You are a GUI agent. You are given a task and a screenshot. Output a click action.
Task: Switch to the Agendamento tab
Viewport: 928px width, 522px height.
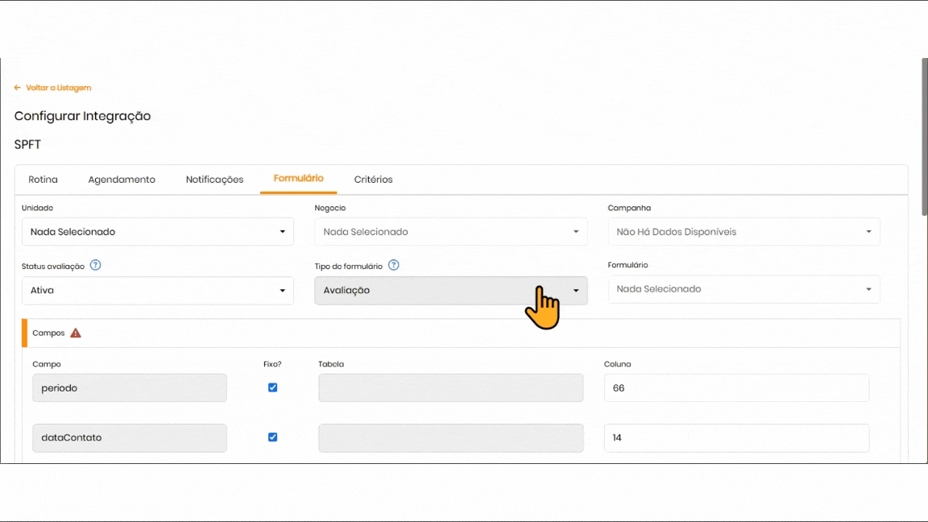122,180
